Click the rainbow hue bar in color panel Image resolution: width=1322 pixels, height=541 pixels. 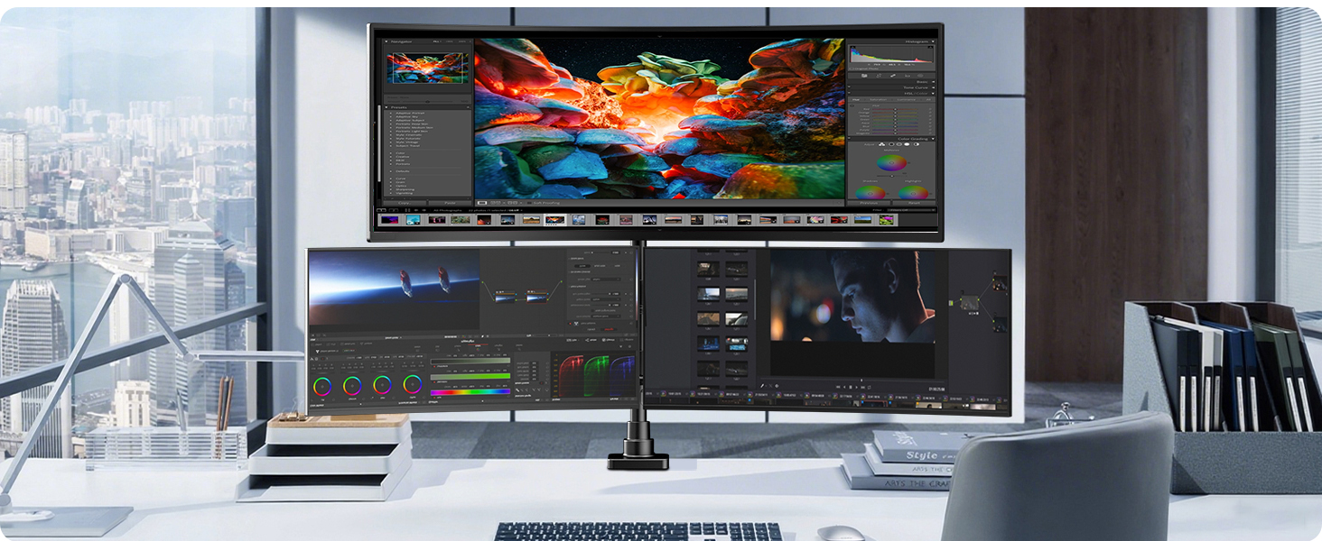point(470,392)
